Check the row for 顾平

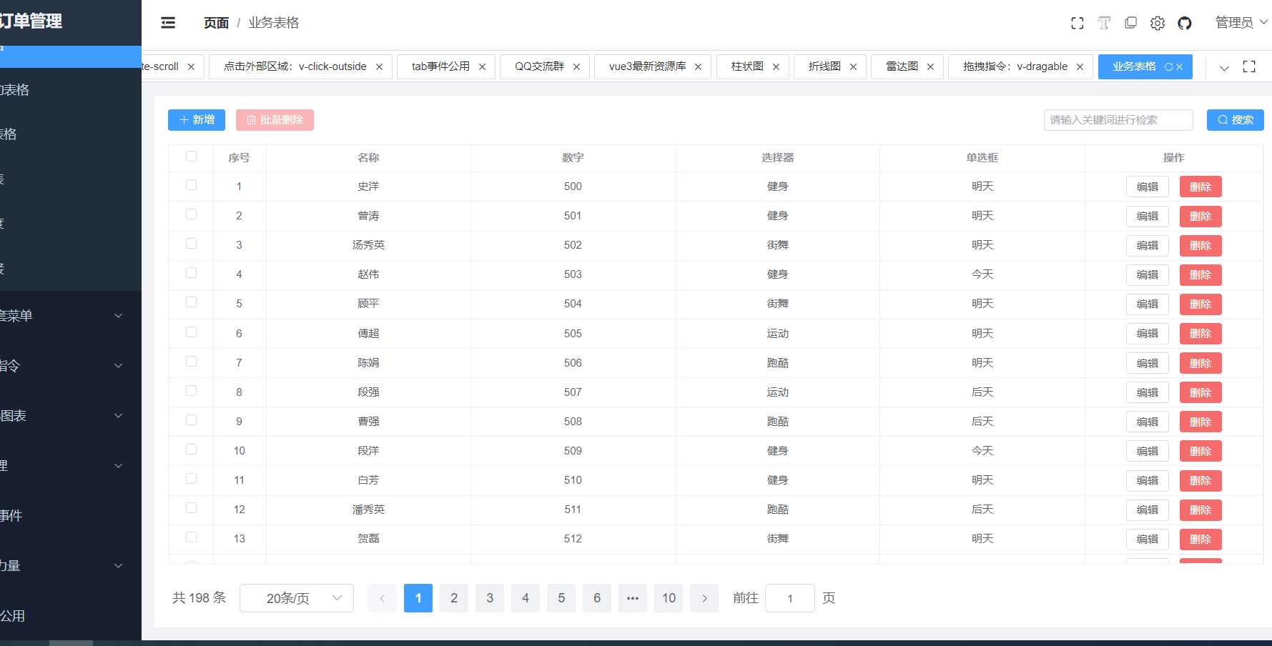191,302
